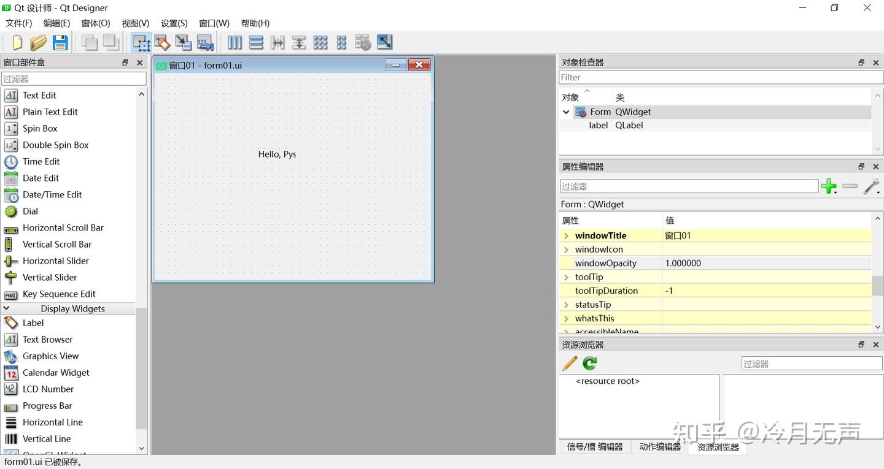The image size is (884, 469).
Task: Select the Lay Out Horizontally icon
Action: pos(235,42)
